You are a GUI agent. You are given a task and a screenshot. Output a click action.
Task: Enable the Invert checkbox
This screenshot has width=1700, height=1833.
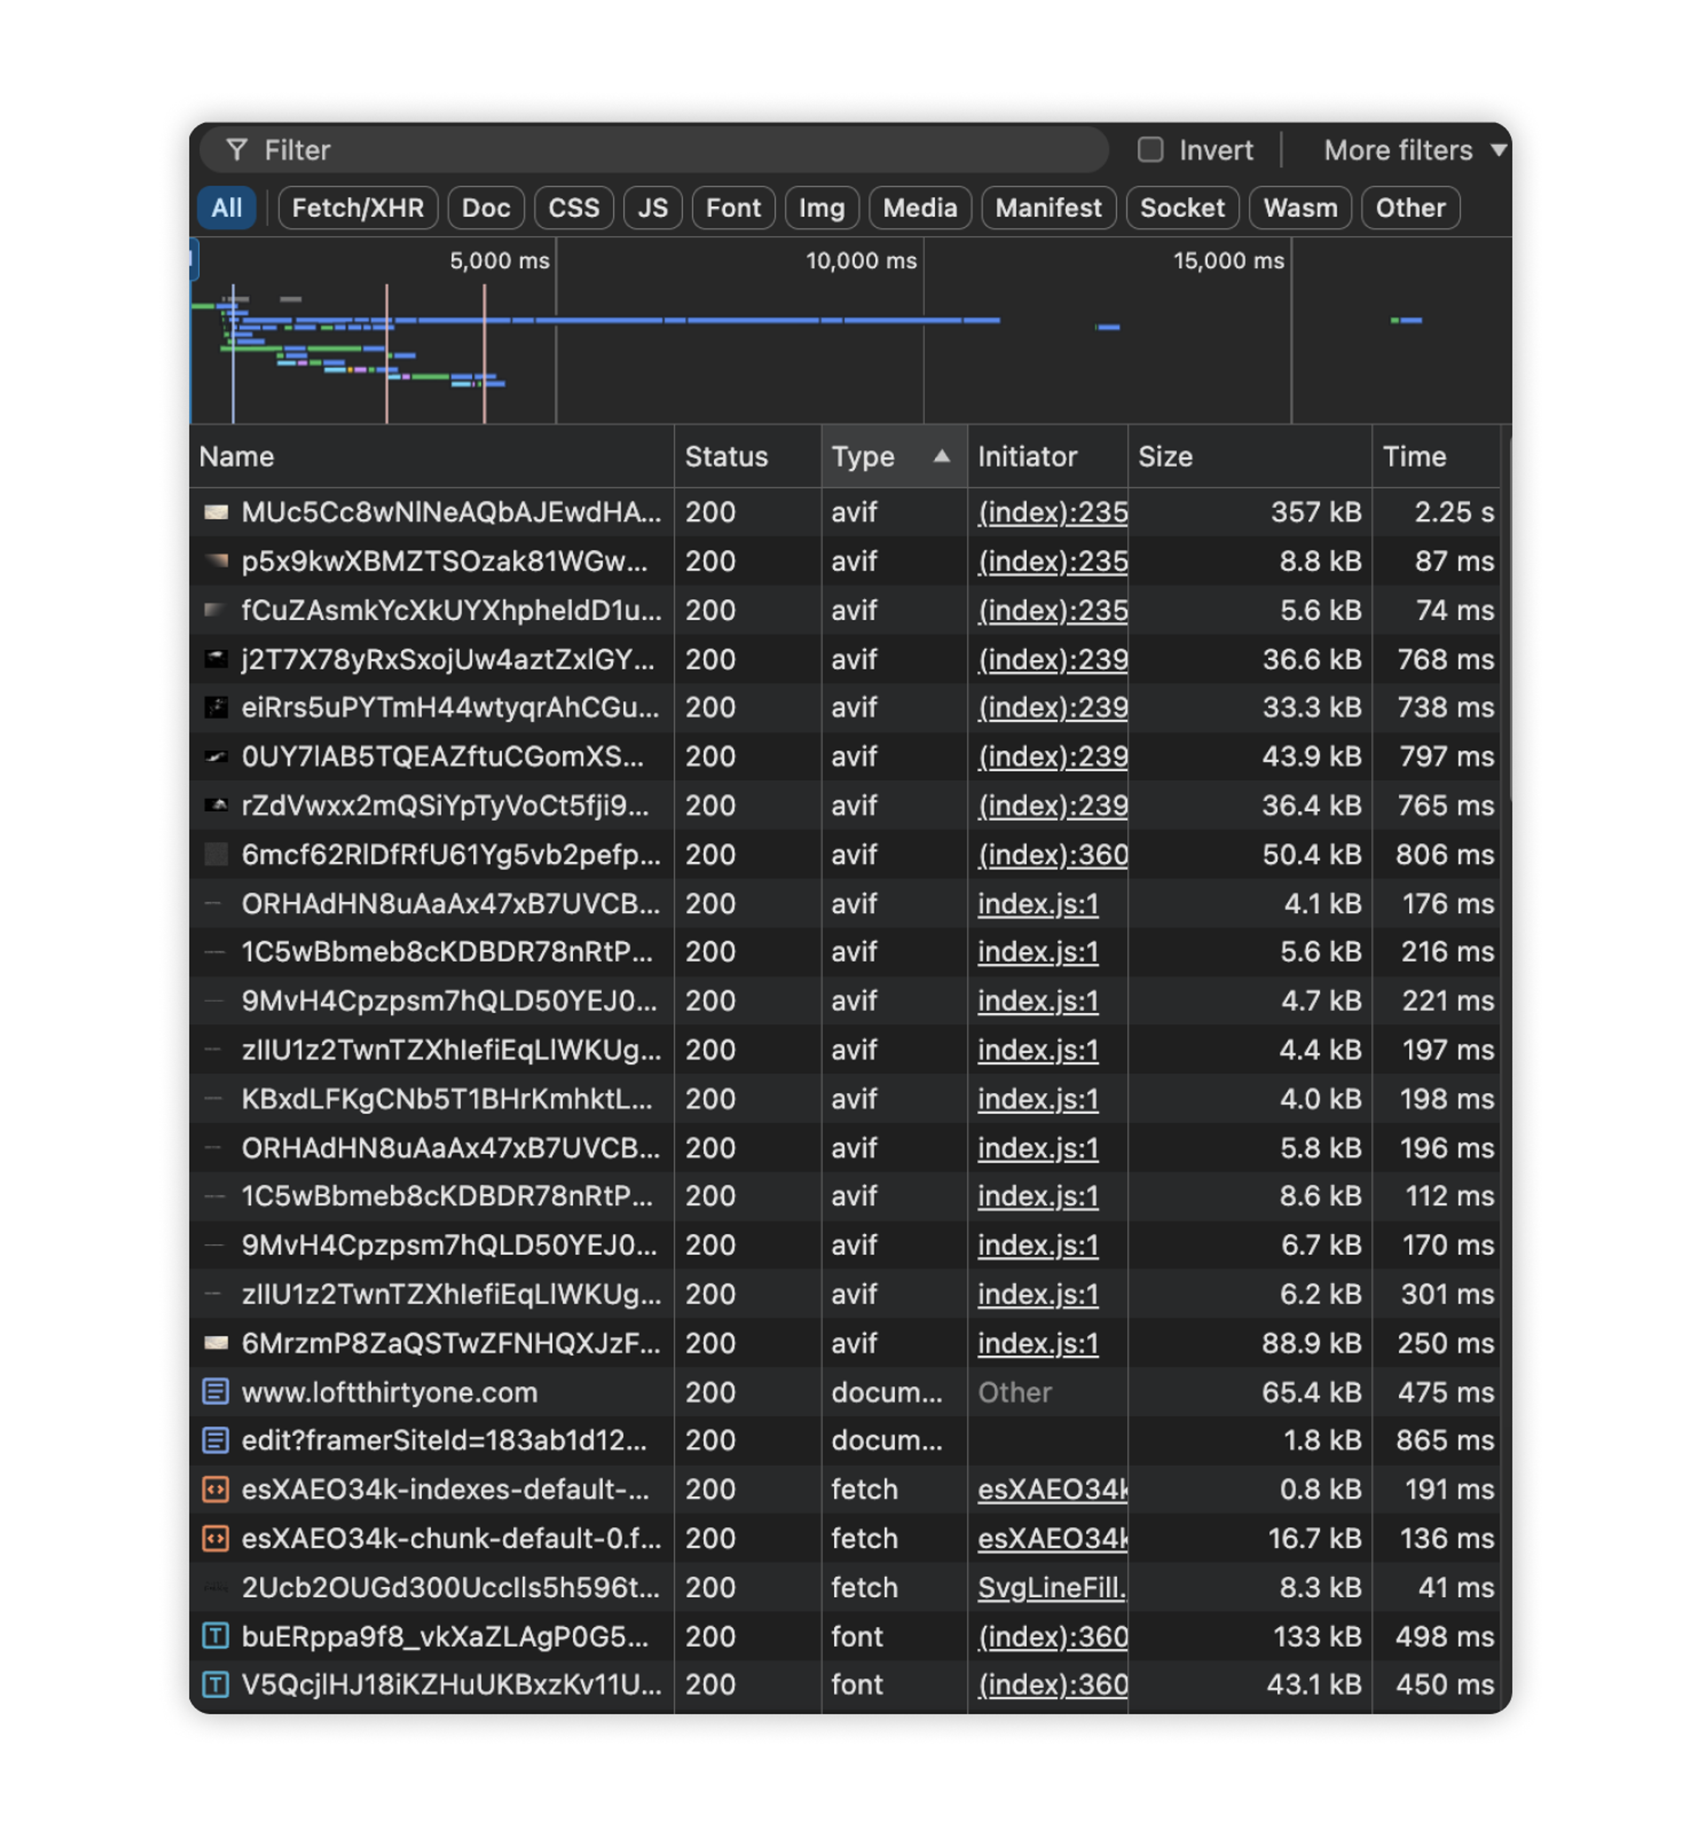[1150, 149]
